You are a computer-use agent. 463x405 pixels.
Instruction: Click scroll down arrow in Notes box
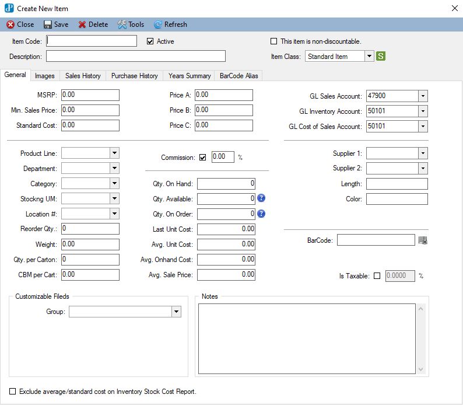pyautogui.click(x=421, y=369)
